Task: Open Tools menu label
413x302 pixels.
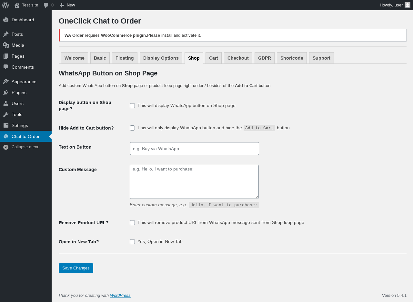Action: point(17,114)
